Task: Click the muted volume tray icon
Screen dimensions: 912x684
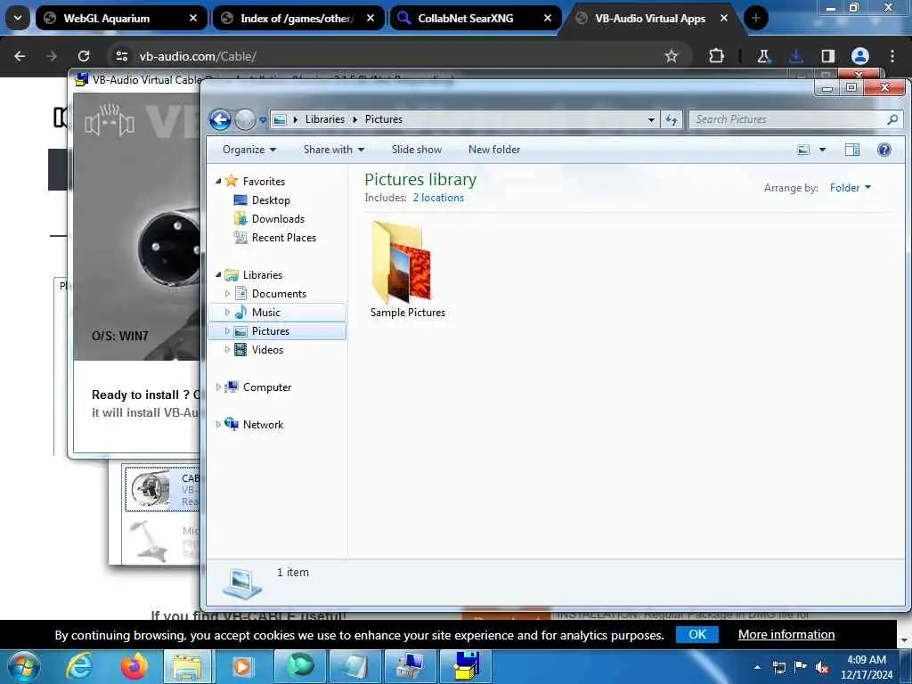Action: click(822, 668)
